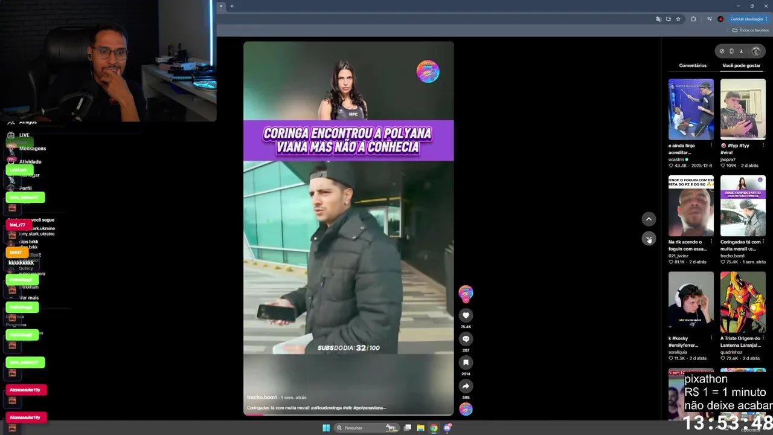Go to the next video with the down chevron
773x435 pixels.
[649, 239]
